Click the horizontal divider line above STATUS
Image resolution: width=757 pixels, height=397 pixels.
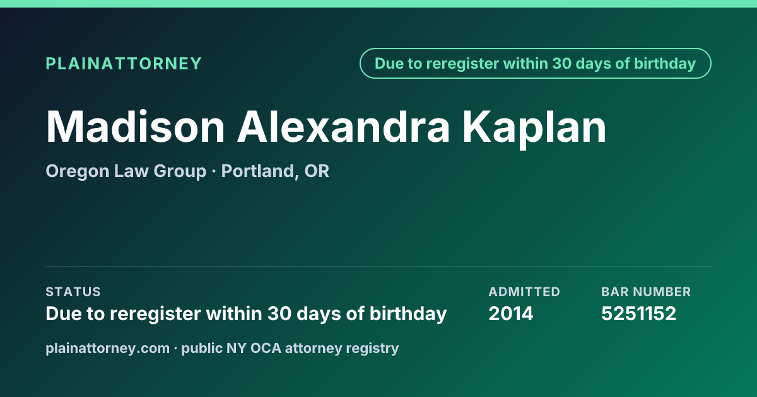click(x=378, y=266)
